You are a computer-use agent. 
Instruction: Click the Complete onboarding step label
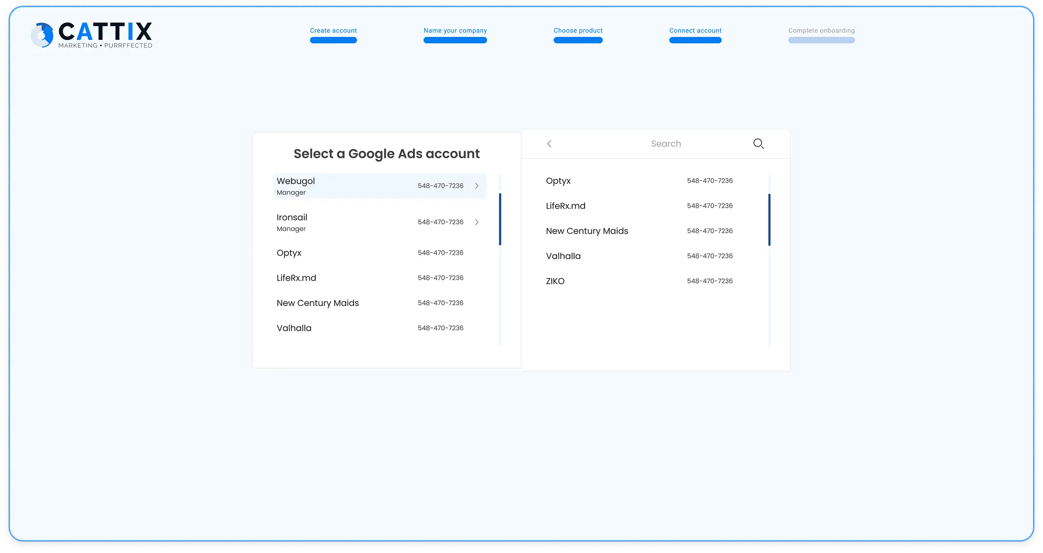pyautogui.click(x=821, y=30)
